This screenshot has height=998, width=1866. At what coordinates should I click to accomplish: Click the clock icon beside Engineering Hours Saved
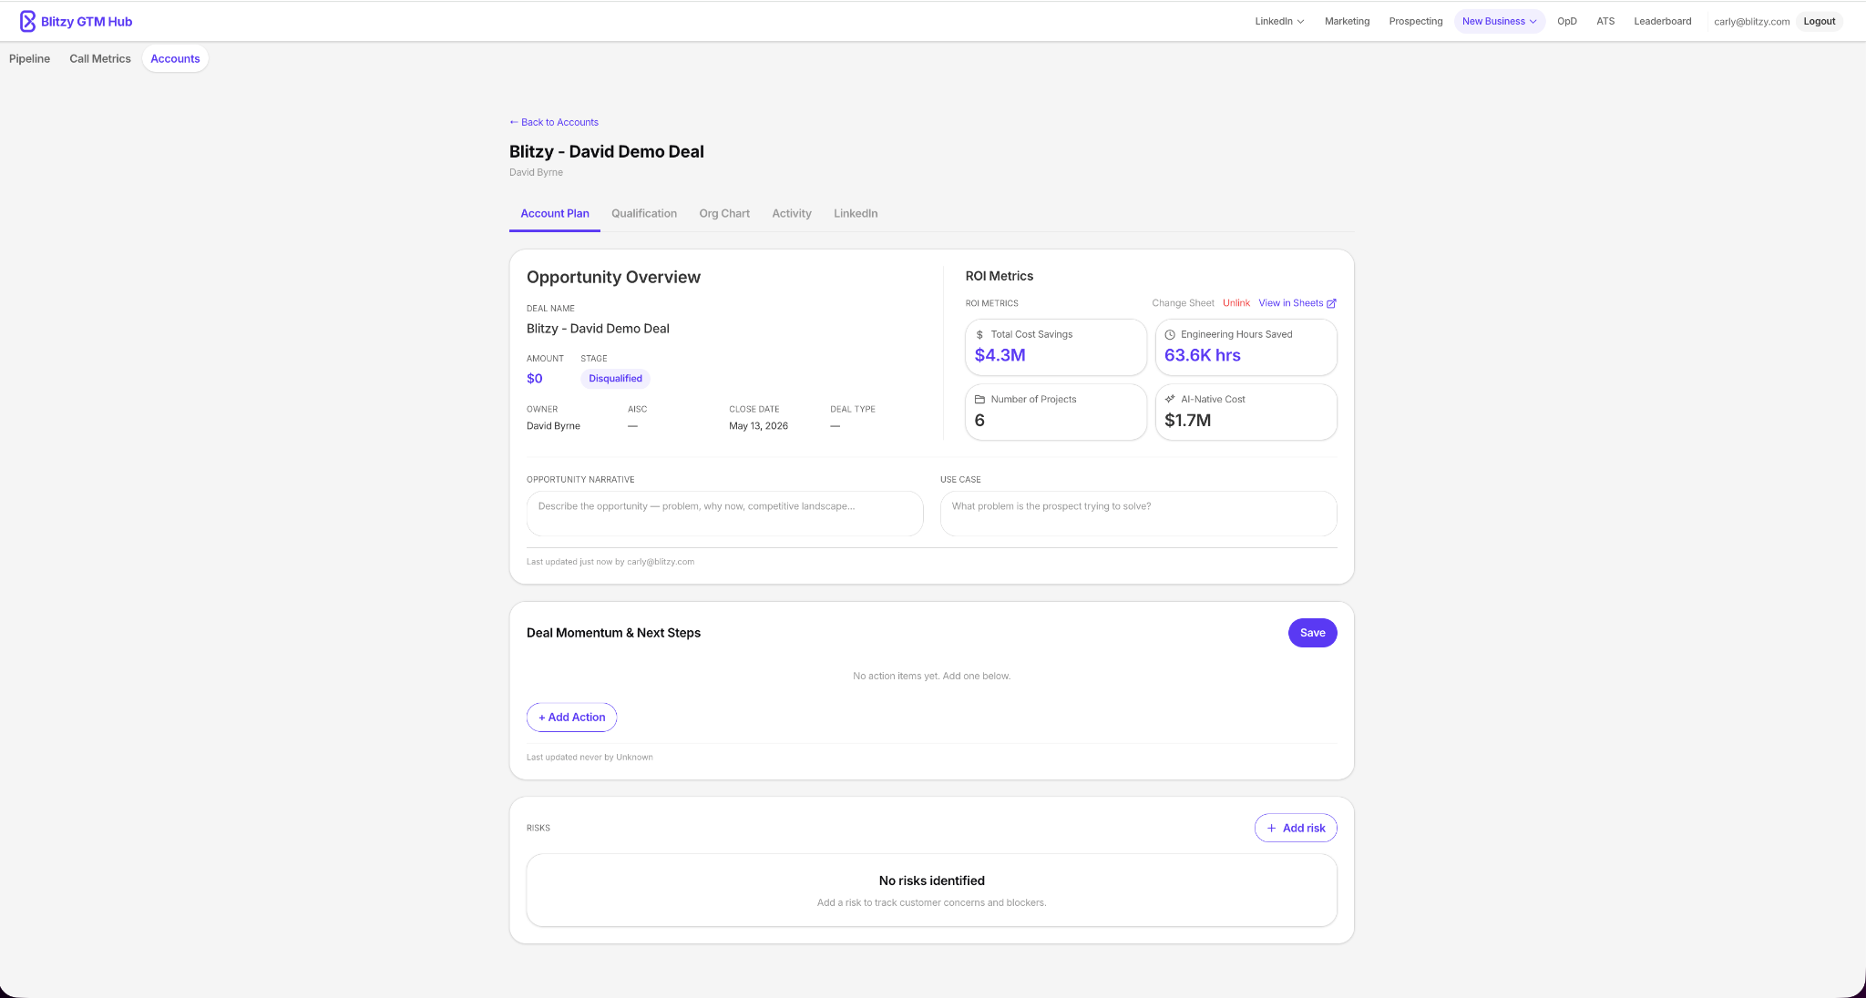coord(1170,334)
